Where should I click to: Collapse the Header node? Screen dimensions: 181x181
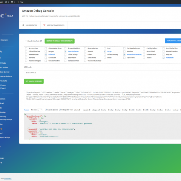click(x=40, y=120)
